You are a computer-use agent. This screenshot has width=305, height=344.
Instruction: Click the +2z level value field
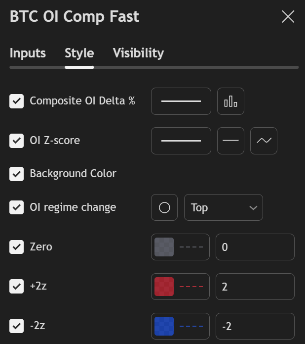coord(255,287)
